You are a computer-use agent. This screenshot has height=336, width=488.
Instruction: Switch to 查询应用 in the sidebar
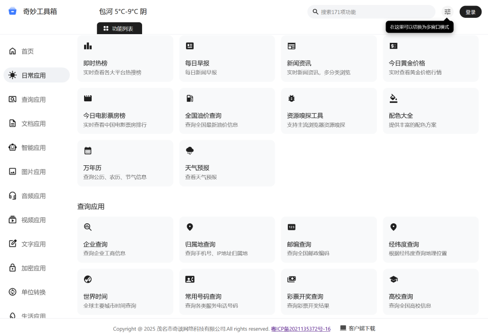(x=33, y=99)
